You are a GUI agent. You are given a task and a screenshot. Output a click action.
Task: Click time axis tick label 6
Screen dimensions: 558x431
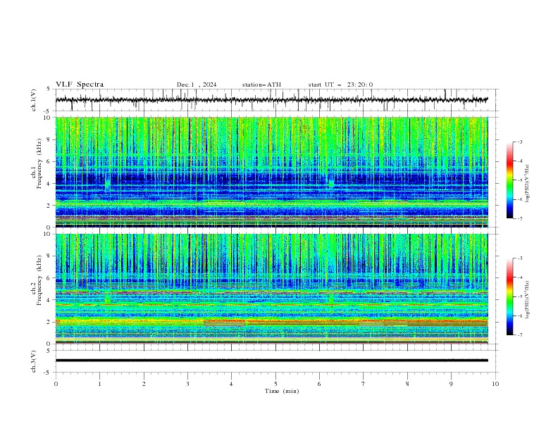click(319, 384)
